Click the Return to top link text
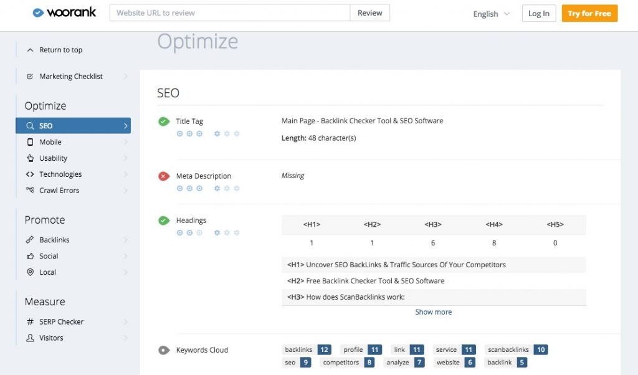 pos(60,50)
